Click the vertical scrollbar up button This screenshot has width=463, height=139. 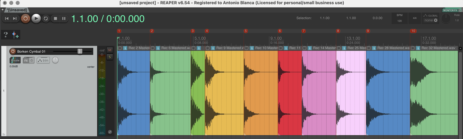(460, 48)
